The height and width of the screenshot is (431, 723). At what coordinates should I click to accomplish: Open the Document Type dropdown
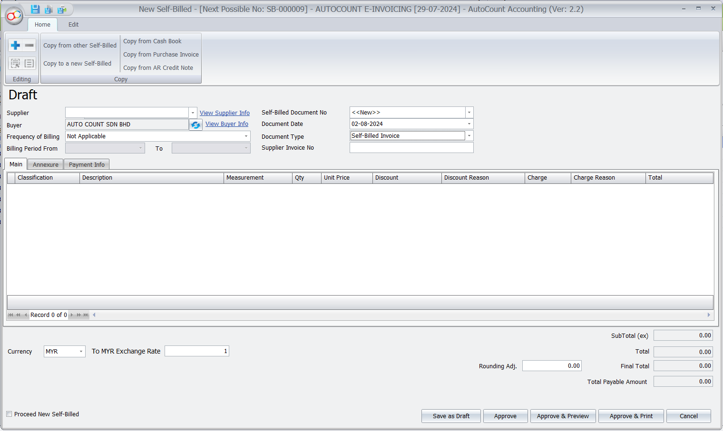click(469, 136)
